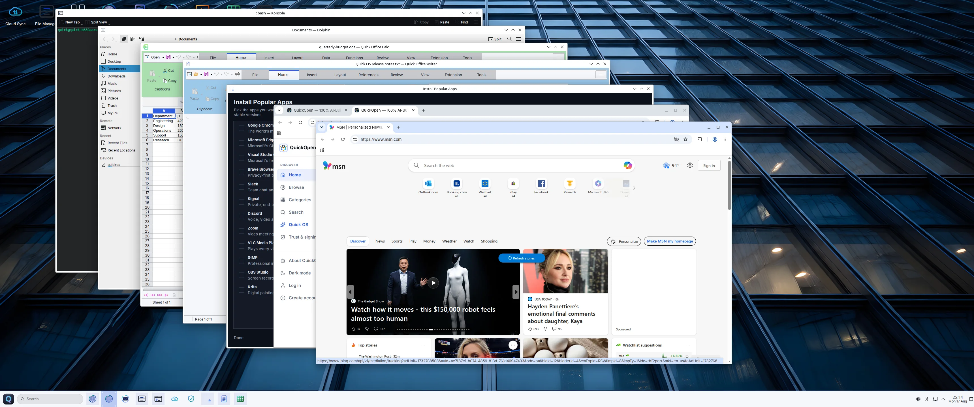The image size is (974, 407).
Task: Open Cloud Sync icon in the taskbar
Action: click(175, 399)
